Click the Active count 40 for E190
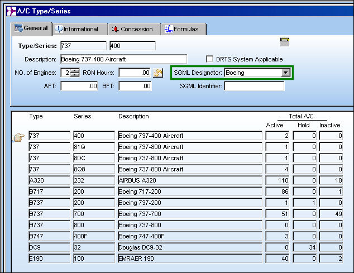The image size is (354, 273). (x=278, y=258)
